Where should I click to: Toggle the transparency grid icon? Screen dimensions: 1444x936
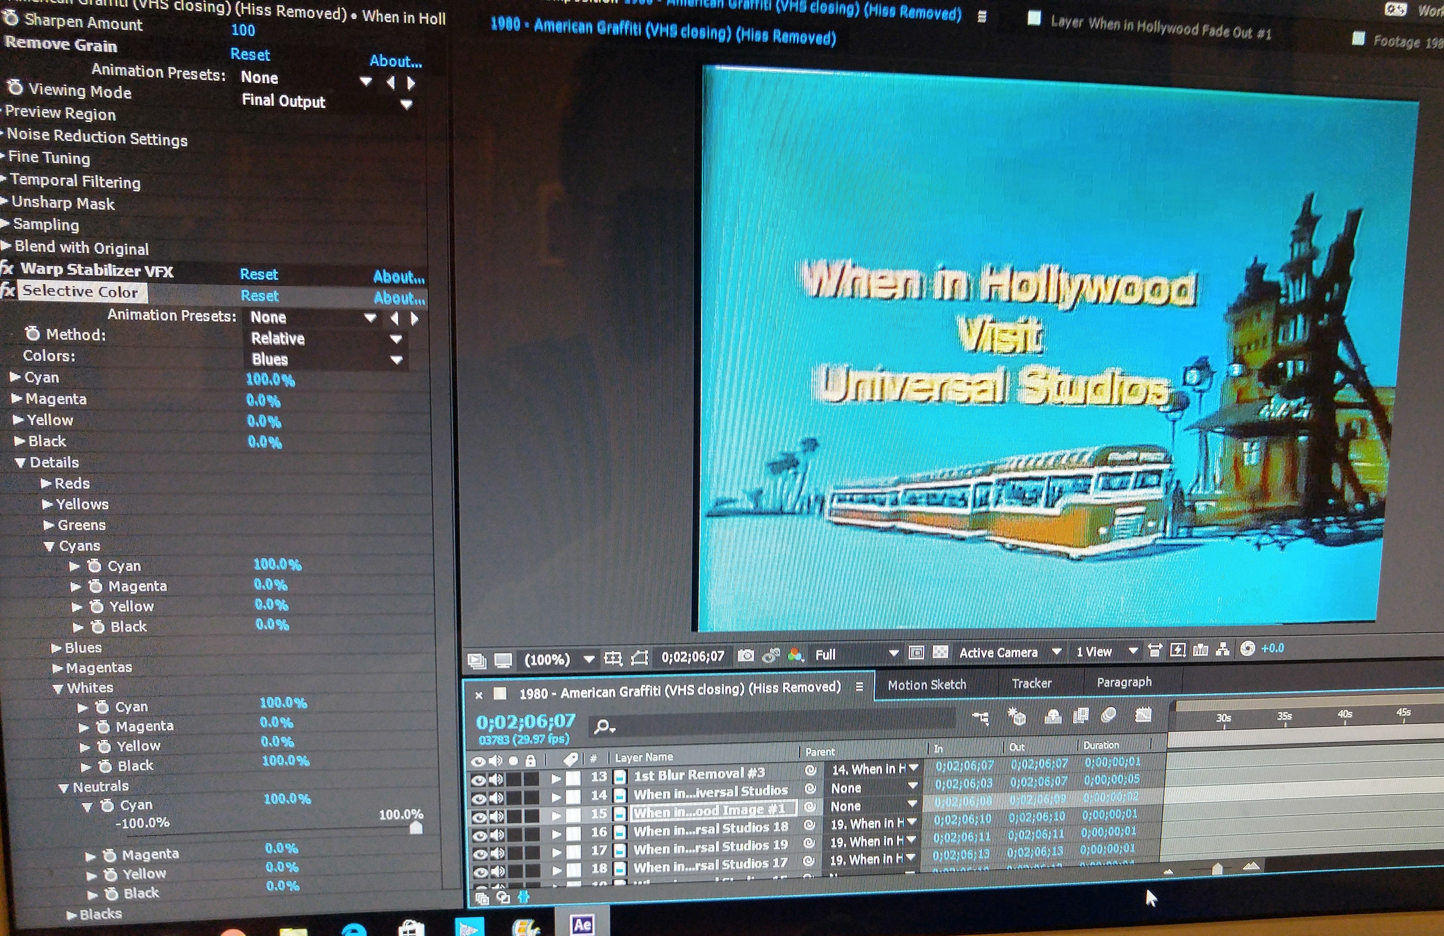940,652
